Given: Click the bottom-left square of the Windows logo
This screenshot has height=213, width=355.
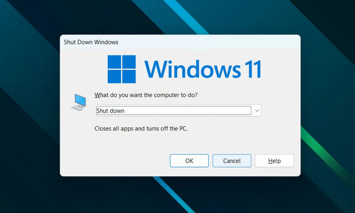Looking at the screenshot, I should 114,77.
